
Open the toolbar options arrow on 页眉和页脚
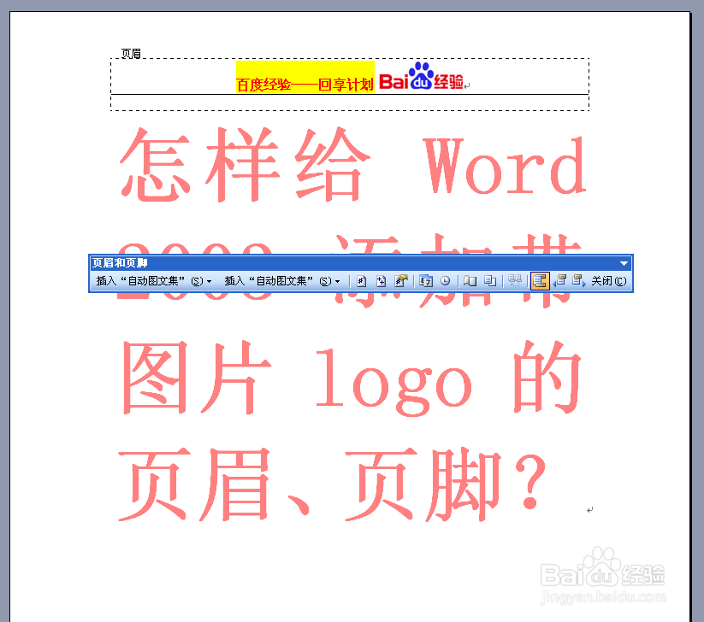pos(624,263)
